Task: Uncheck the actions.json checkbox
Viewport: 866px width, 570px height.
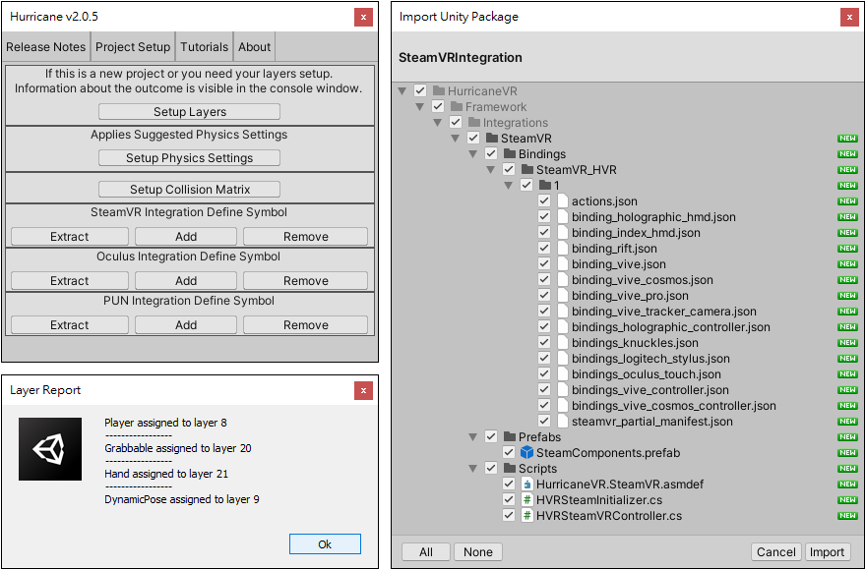Action: click(544, 200)
